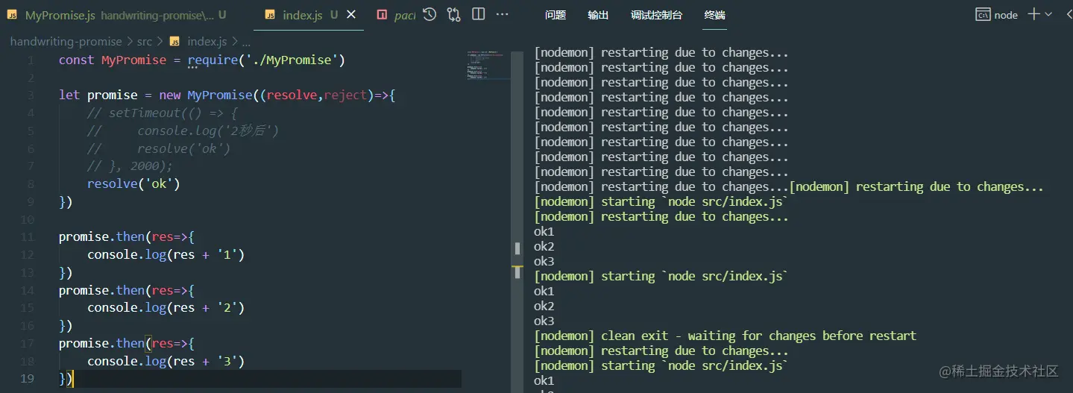Click the JS icon on MyPromise.js tab
Image resolution: width=1073 pixels, height=393 pixels.
click(x=12, y=15)
